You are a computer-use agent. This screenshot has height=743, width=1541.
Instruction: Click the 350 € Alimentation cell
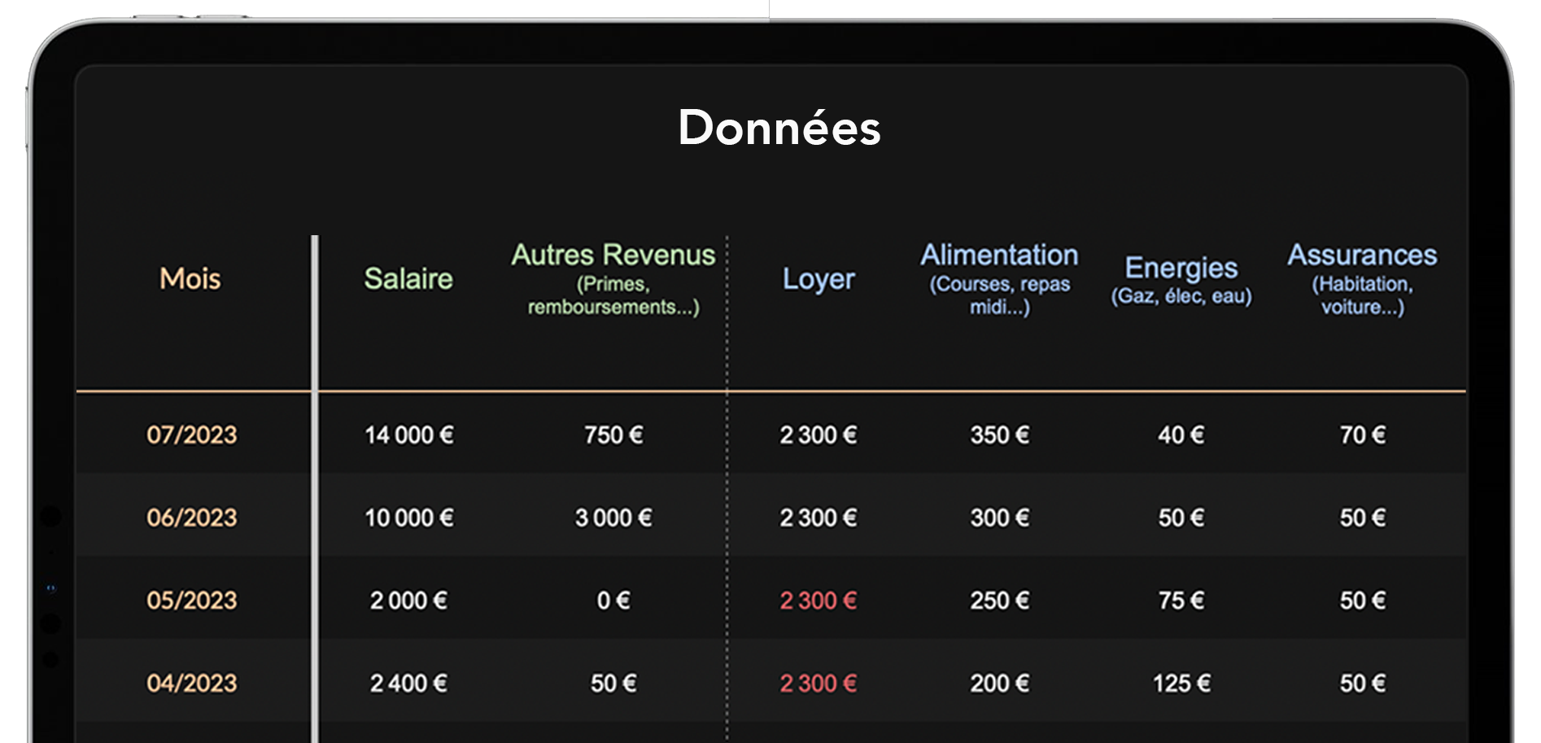(999, 435)
